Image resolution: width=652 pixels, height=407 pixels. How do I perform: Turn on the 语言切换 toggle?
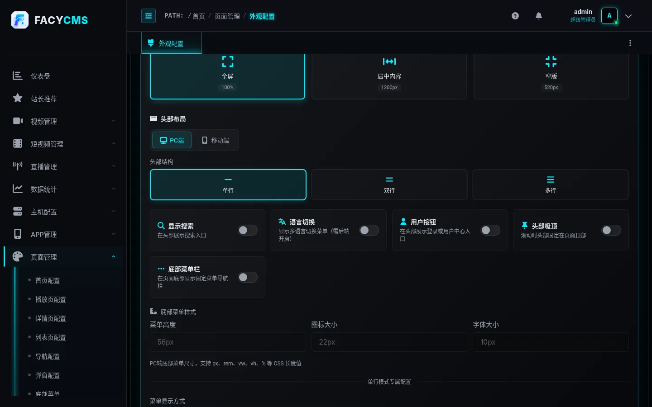[369, 230]
